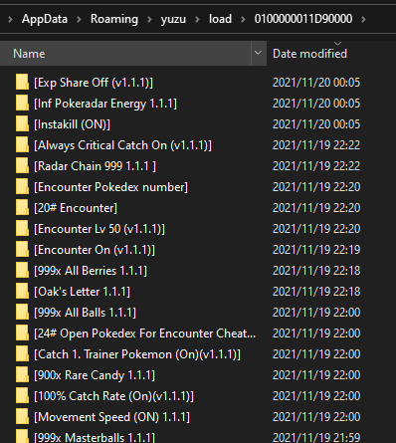Click folder icon of 900x Rare Candy

(22, 375)
